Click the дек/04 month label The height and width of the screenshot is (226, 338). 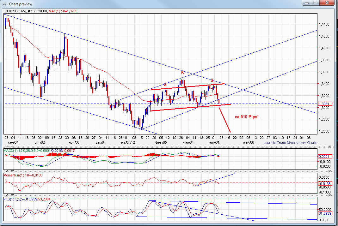(101, 142)
